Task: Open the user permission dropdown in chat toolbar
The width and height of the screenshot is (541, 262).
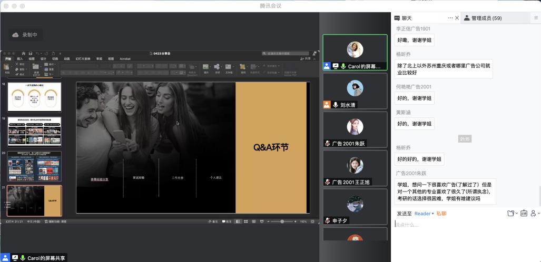Action: point(535,214)
